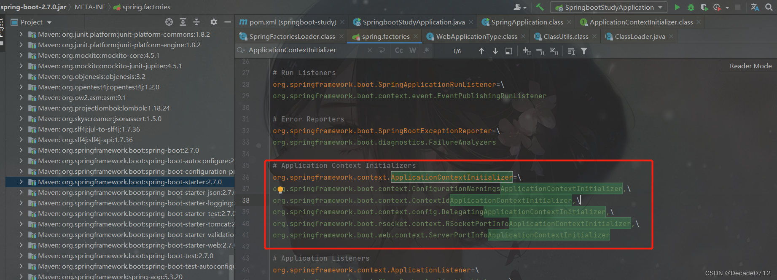Hide the Project tool window

coord(228,22)
